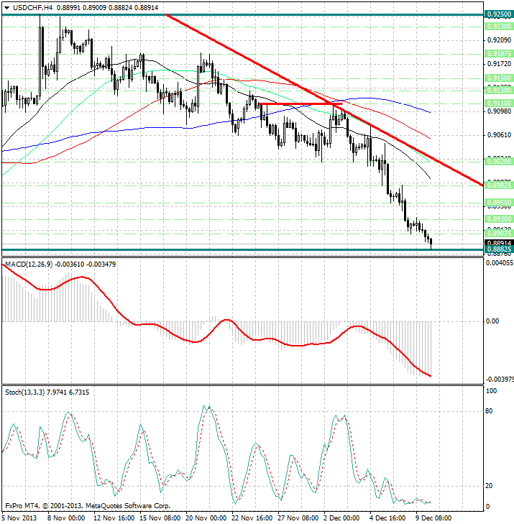514x524 pixels.
Task: Select the 0.89825 price level tag
Action: (498, 185)
